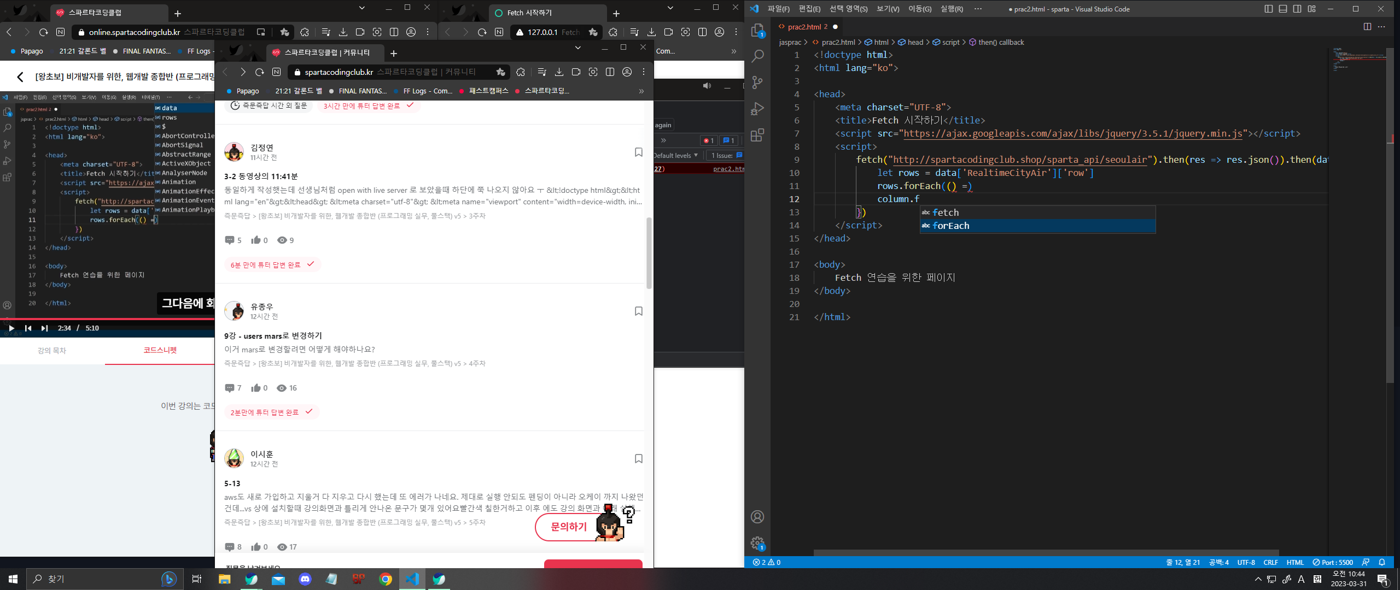Click the feedback icon in VS Code status bar

[1366, 562]
